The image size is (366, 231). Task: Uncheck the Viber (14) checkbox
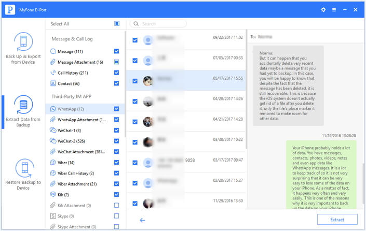(x=116, y=162)
